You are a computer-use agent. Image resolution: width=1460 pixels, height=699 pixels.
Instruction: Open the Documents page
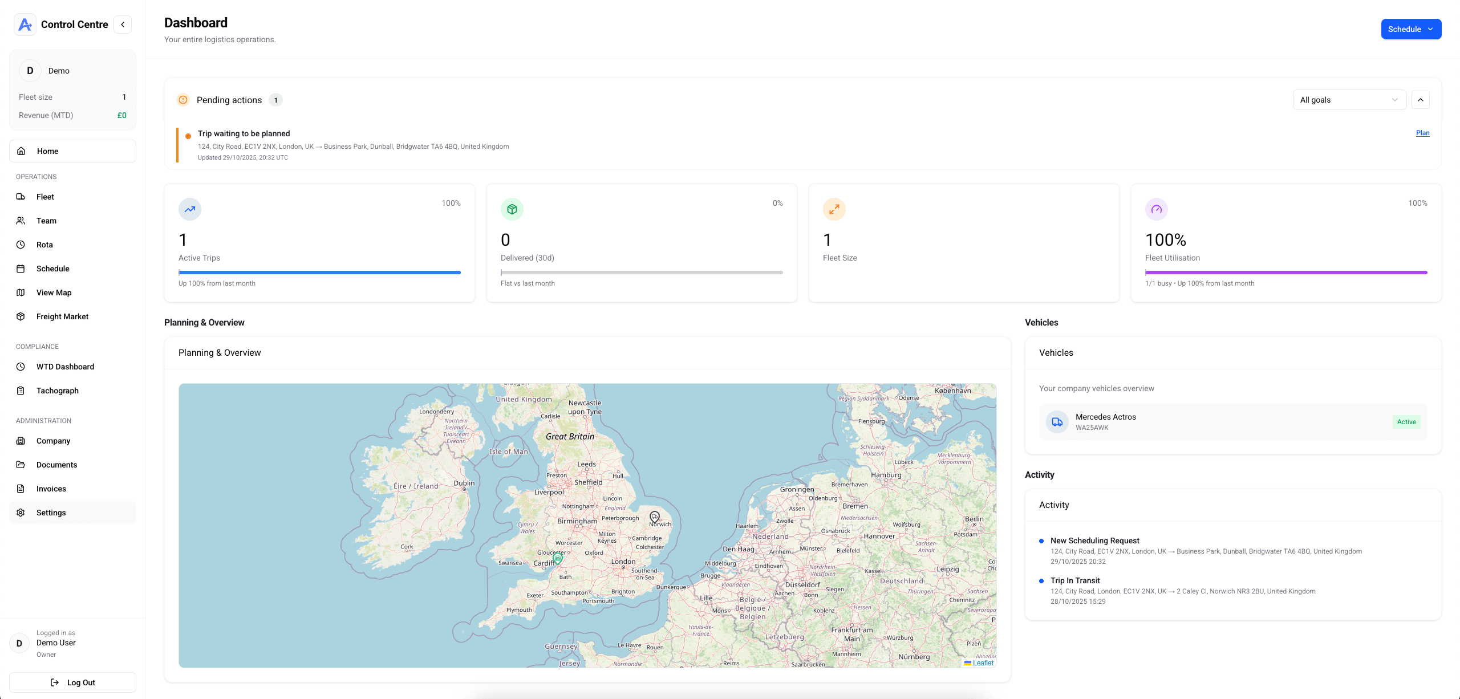[x=56, y=465]
